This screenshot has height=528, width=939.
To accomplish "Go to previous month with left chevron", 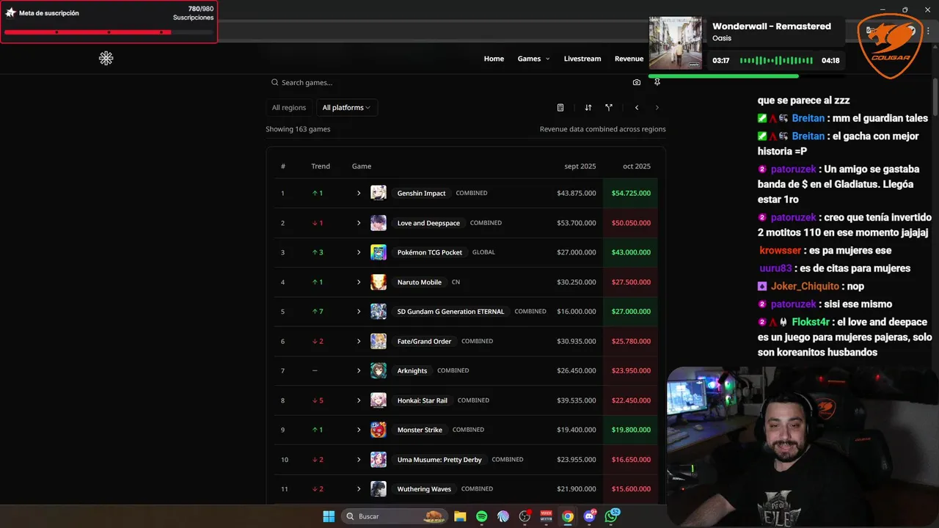I will (637, 108).
